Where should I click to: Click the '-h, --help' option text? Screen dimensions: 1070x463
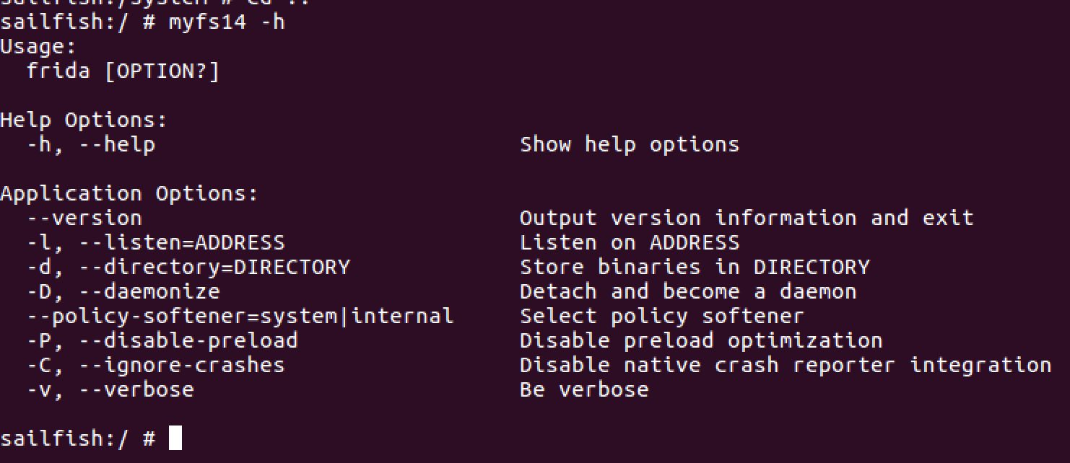(91, 144)
